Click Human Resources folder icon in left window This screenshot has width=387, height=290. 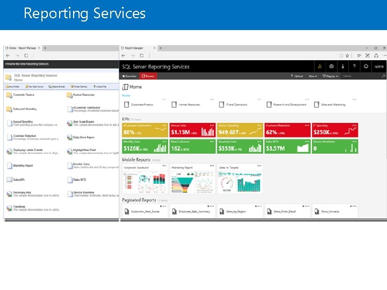click(69, 95)
